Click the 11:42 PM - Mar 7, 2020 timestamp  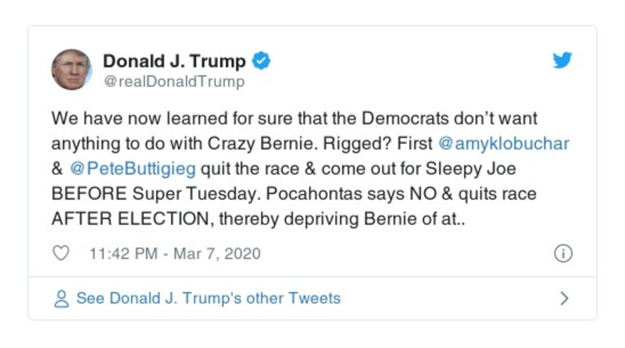(175, 253)
